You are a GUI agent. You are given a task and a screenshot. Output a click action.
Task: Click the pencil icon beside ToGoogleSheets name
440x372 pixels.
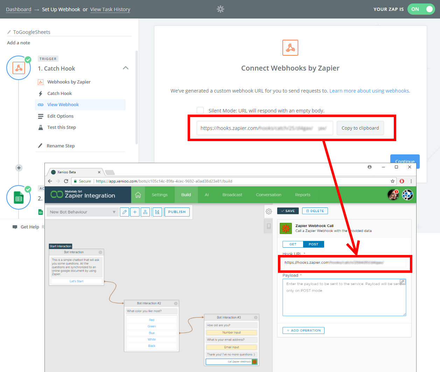coord(9,32)
